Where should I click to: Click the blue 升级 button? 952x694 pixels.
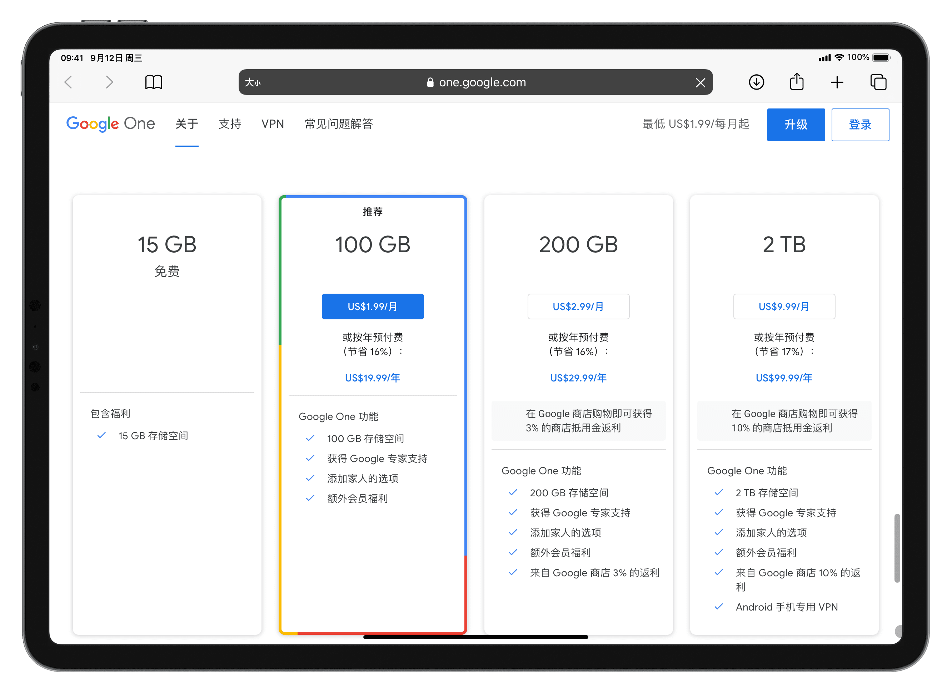796,124
